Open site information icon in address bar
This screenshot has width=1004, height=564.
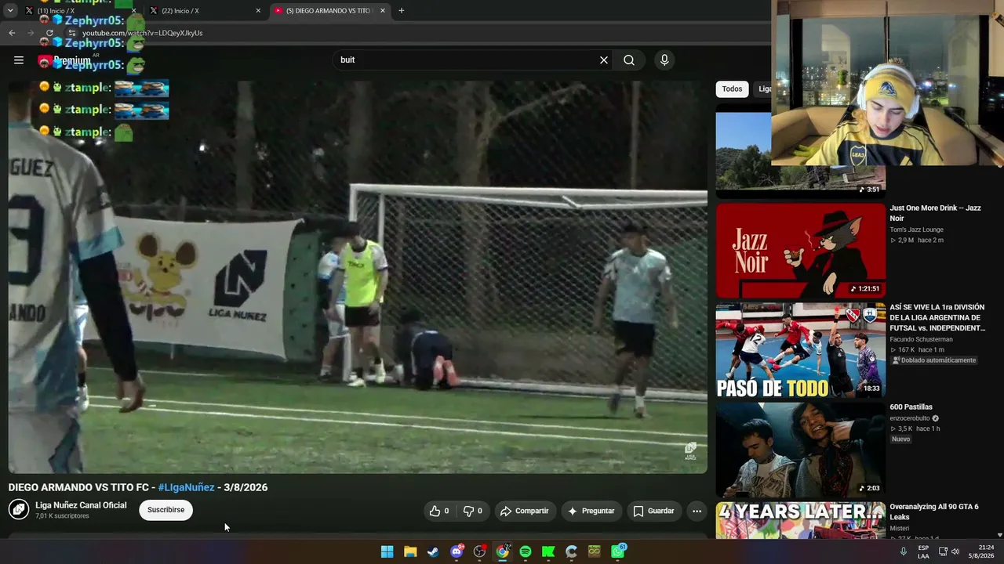click(72, 33)
